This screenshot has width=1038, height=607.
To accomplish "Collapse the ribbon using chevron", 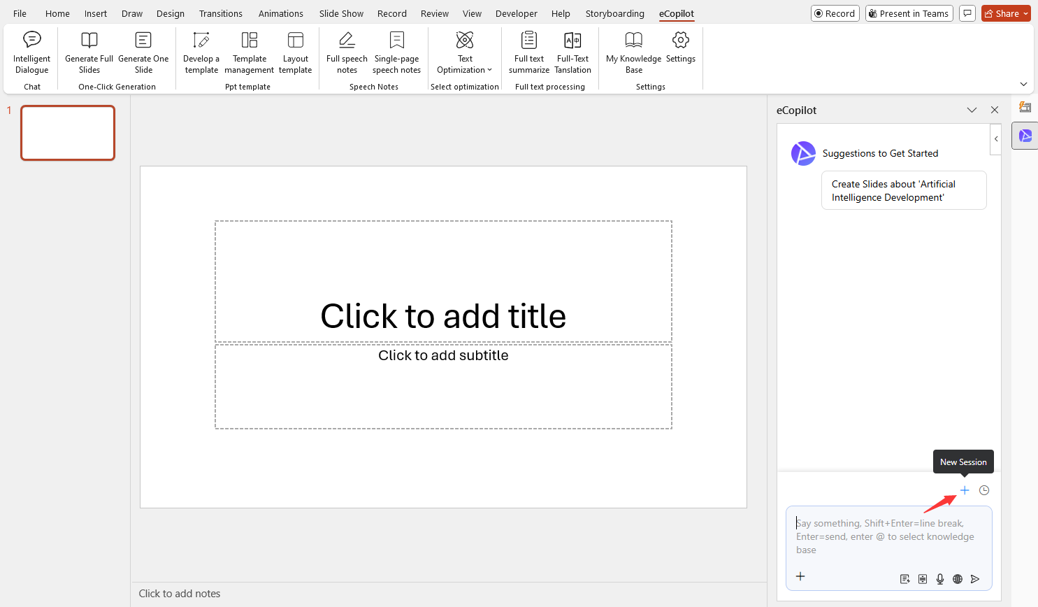I will 1023,84.
